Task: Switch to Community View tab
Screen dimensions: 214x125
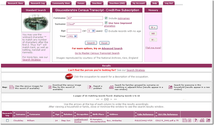Action: coord(61,3)
